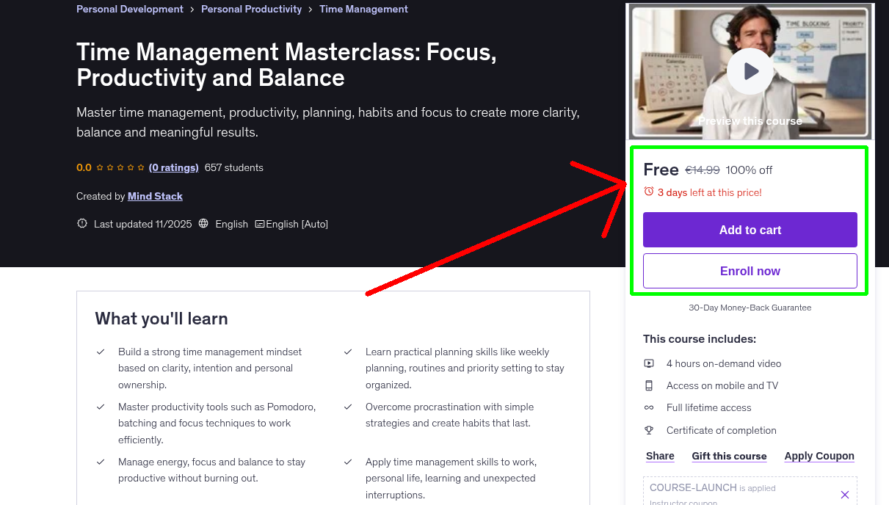This screenshot has width=889, height=505.
Task: Open the Time Management breadcrumb category
Action: [x=363, y=9]
